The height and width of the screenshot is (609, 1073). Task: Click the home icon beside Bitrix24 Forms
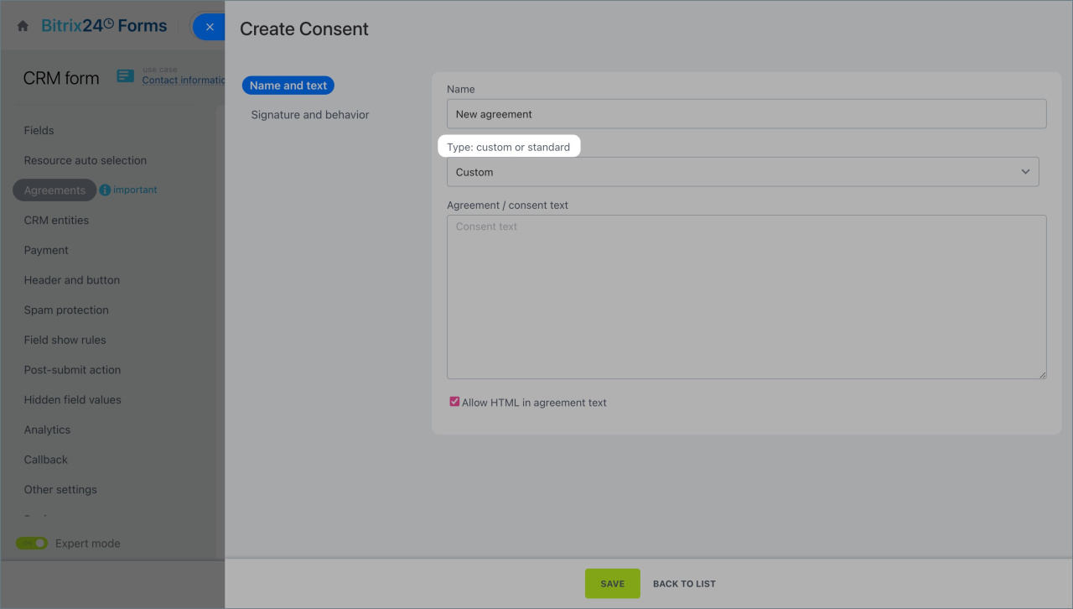[23, 27]
